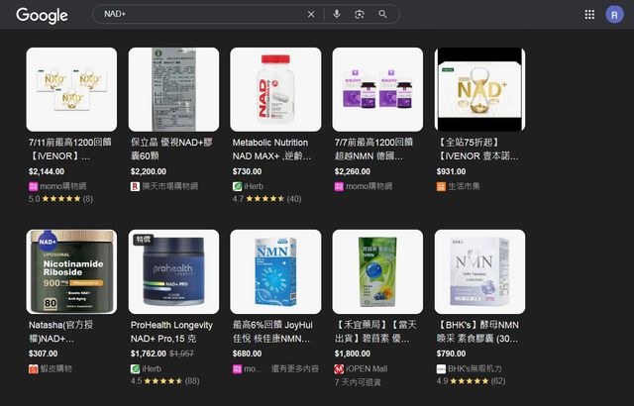
Task: Click the 4.5 star rating (88)
Action: point(164,381)
